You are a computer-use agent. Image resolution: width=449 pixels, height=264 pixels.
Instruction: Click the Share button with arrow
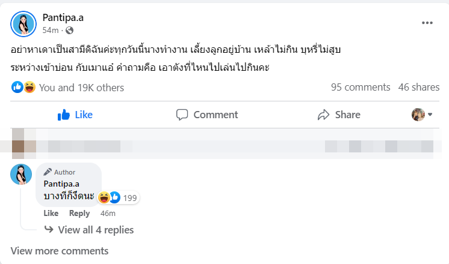tap(339, 115)
